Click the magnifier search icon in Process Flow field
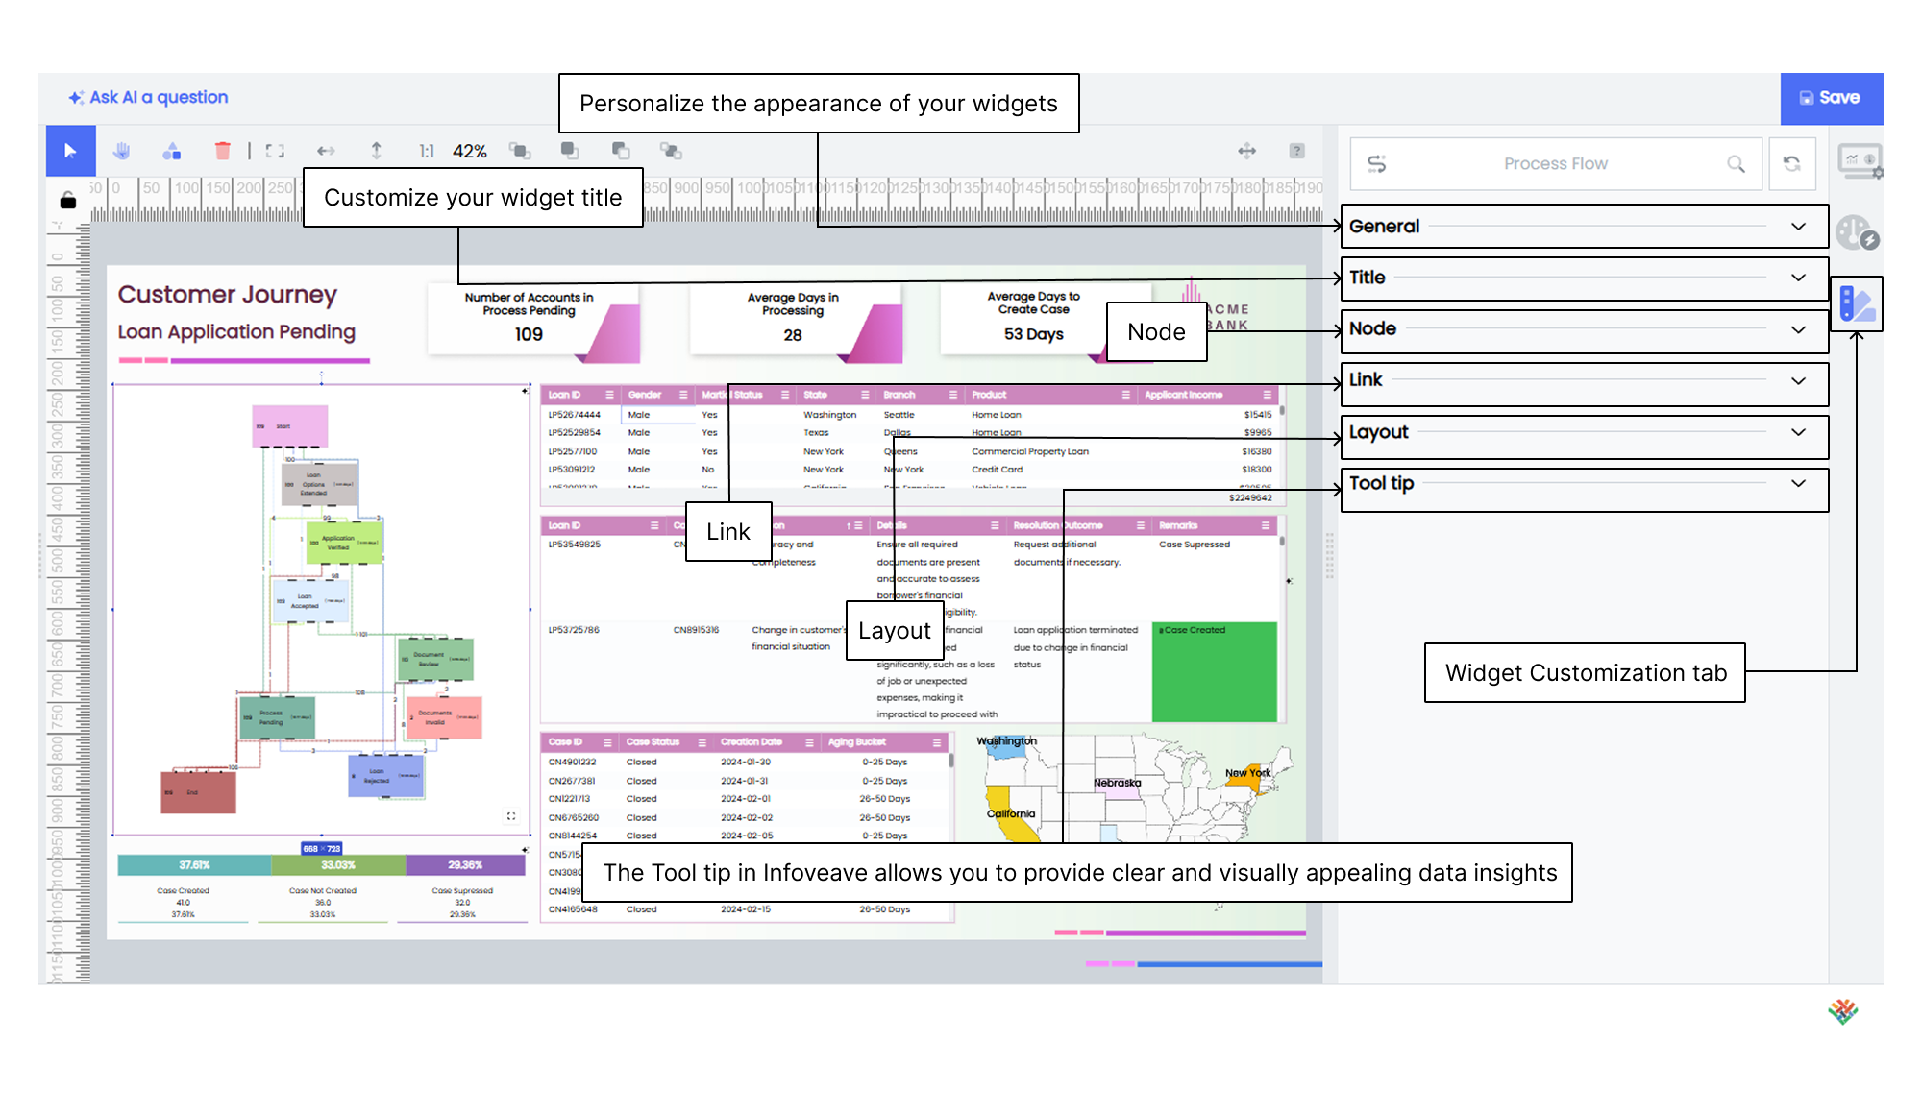 click(1736, 164)
